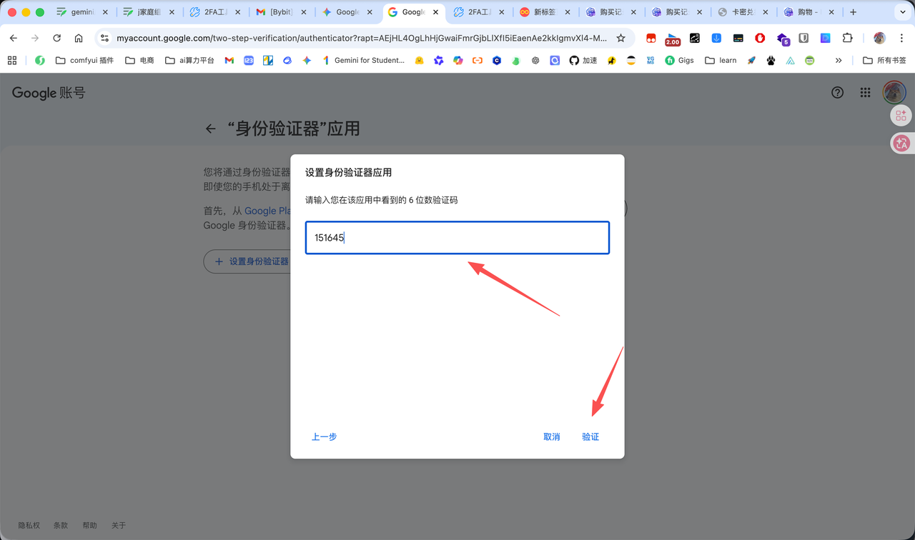915x540 pixels.
Task: Click the Google account help question icon
Action: click(837, 92)
